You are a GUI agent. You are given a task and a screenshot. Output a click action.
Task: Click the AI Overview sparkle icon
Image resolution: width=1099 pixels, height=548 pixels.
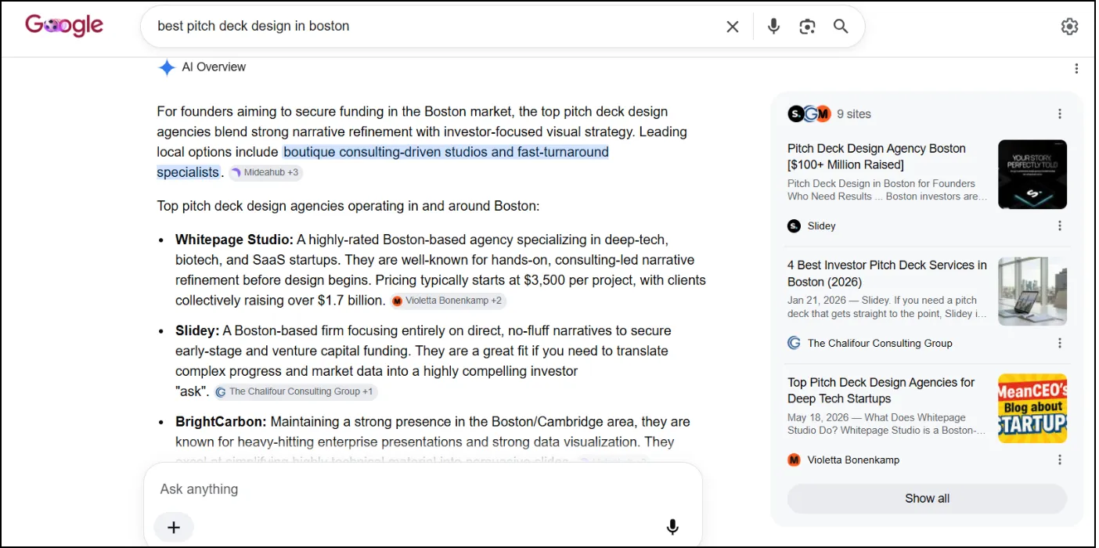[x=167, y=67]
